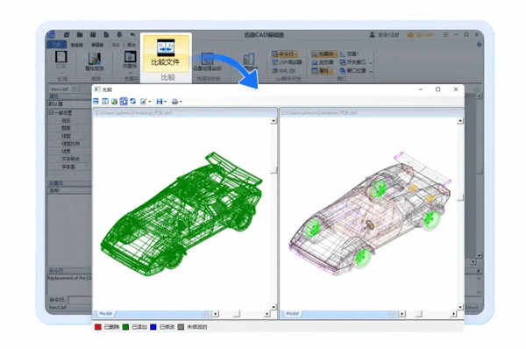Screen dimensions: 526x349
Task: Open the print icon dropdown arrow
Action: coord(181,102)
